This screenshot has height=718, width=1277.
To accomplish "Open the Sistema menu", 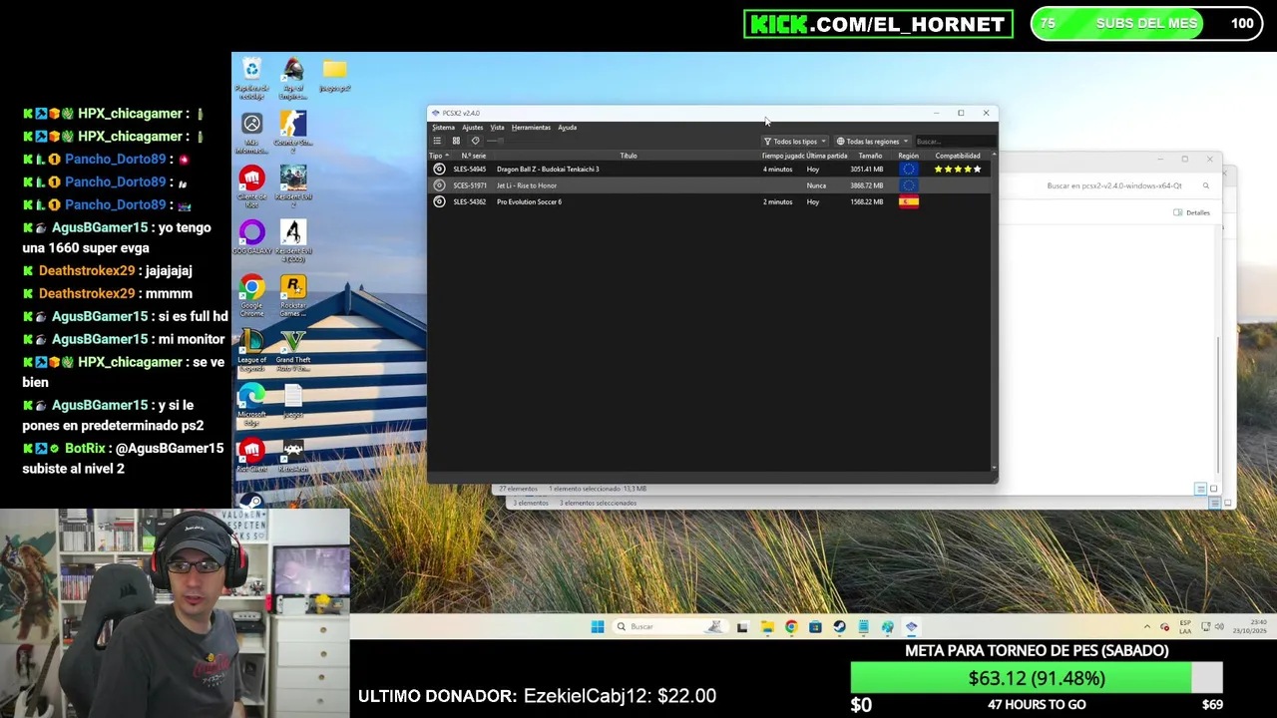I will point(443,128).
